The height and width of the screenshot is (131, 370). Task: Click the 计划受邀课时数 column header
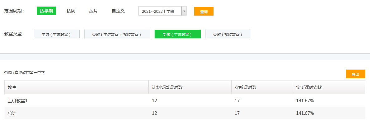pos(190,87)
